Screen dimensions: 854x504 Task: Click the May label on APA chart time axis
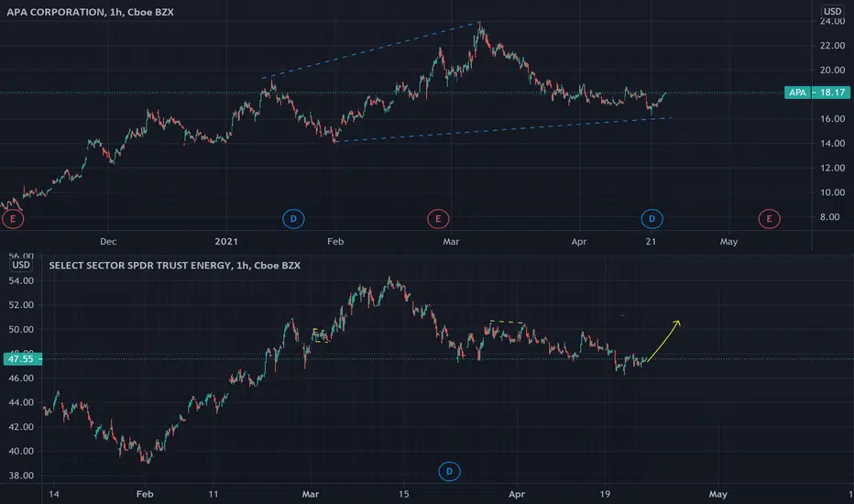point(728,241)
